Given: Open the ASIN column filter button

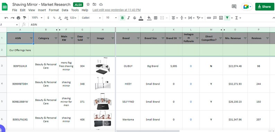Looking at the screenshot, I should click(31, 38).
